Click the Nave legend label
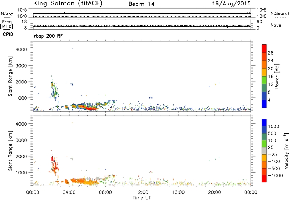The height and width of the screenshot is (200, 290). pyautogui.click(x=276, y=25)
